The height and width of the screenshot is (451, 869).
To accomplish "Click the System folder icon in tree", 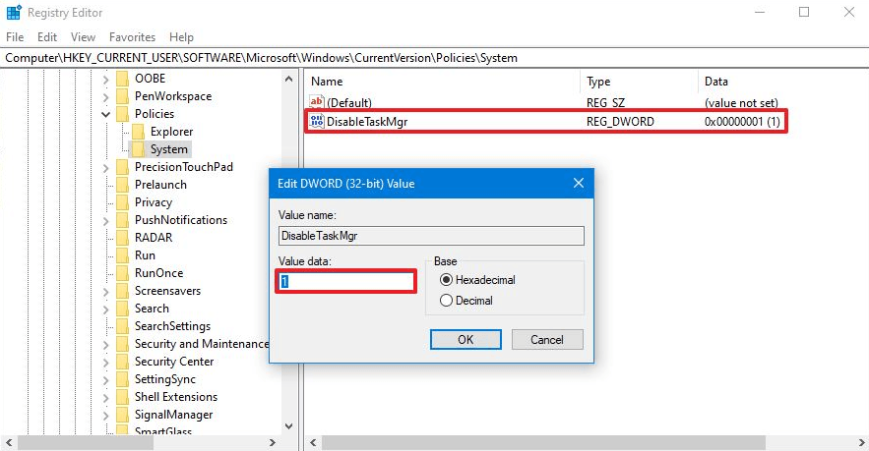I will pos(139,149).
